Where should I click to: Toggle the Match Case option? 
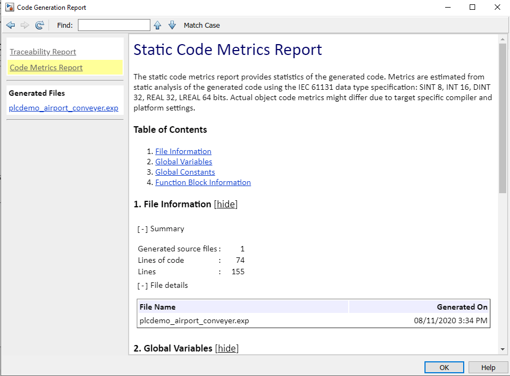tap(202, 25)
